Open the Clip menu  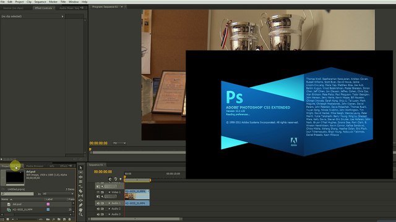pos(29,2)
